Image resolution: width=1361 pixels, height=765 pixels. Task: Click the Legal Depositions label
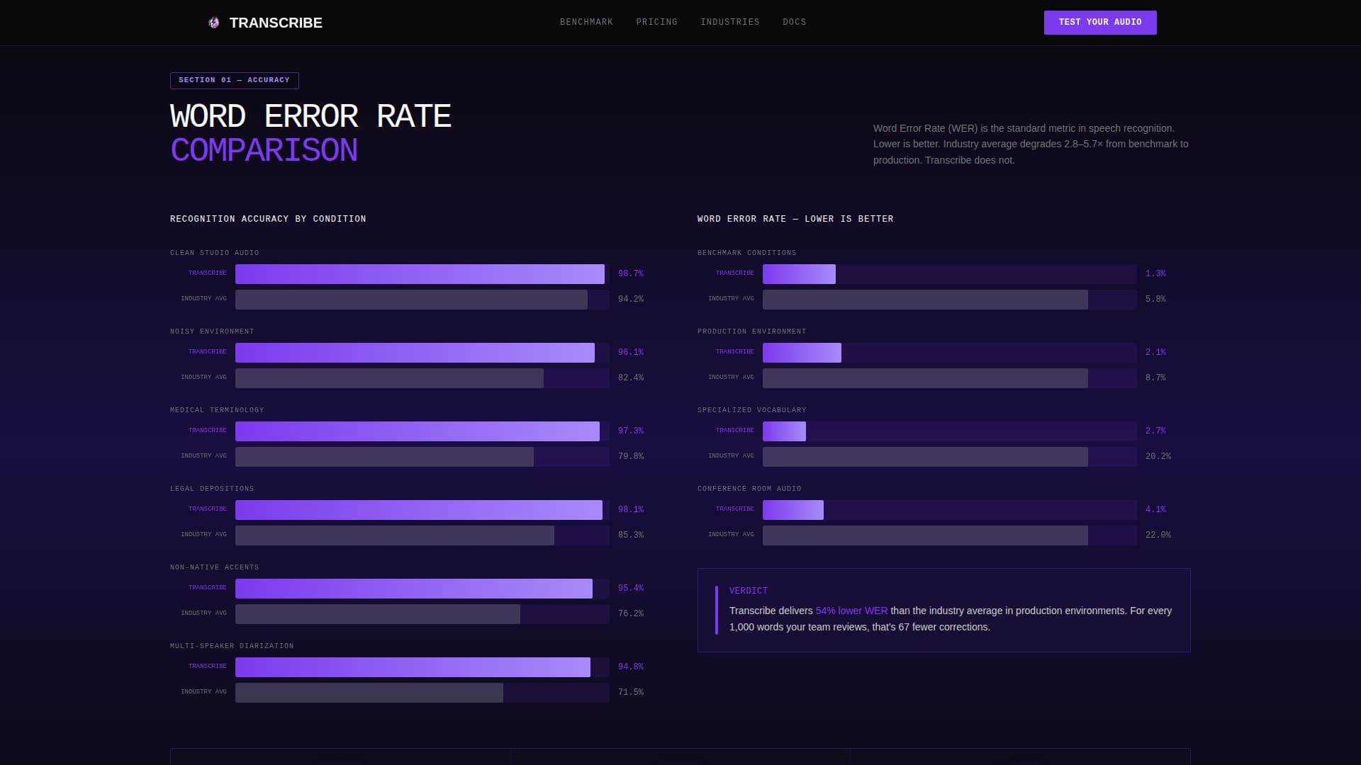211,489
